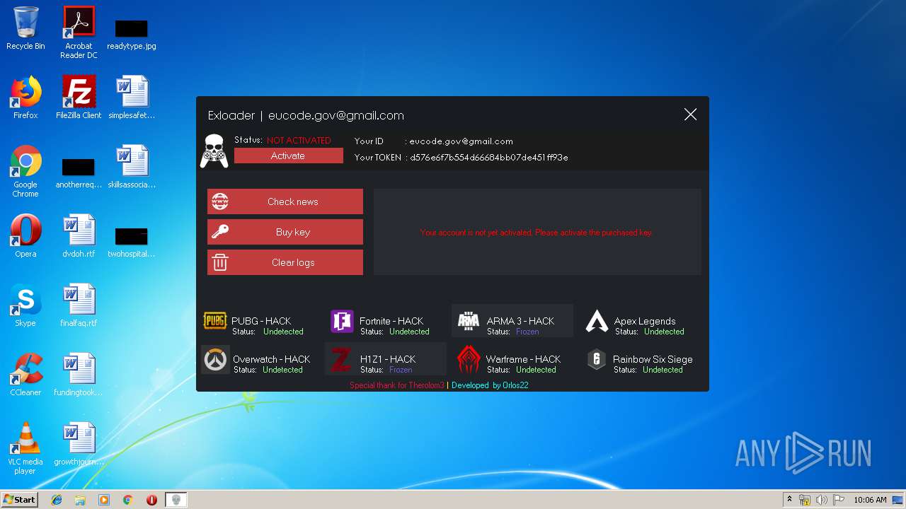Viewport: 906px width, 509px height.
Task: Open the Skype desktop shortcut
Action: (25, 305)
